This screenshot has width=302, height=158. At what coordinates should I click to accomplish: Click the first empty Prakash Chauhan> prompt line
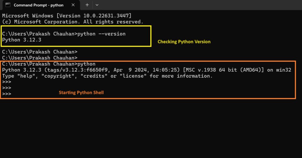(x=40, y=52)
